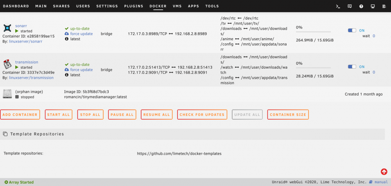Image resolution: width=391 pixels, height=186 pixels.
Task: Click transmission wait value 0
Action: point(374,73)
